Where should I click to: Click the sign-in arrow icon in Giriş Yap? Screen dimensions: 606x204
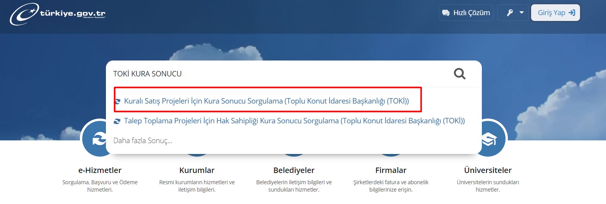click(x=571, y=13)
